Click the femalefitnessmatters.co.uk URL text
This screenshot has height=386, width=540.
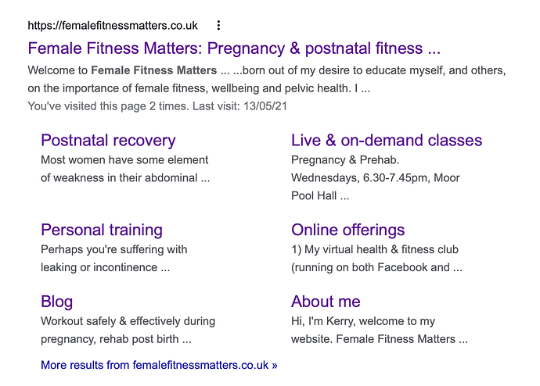tap(113, 26)
